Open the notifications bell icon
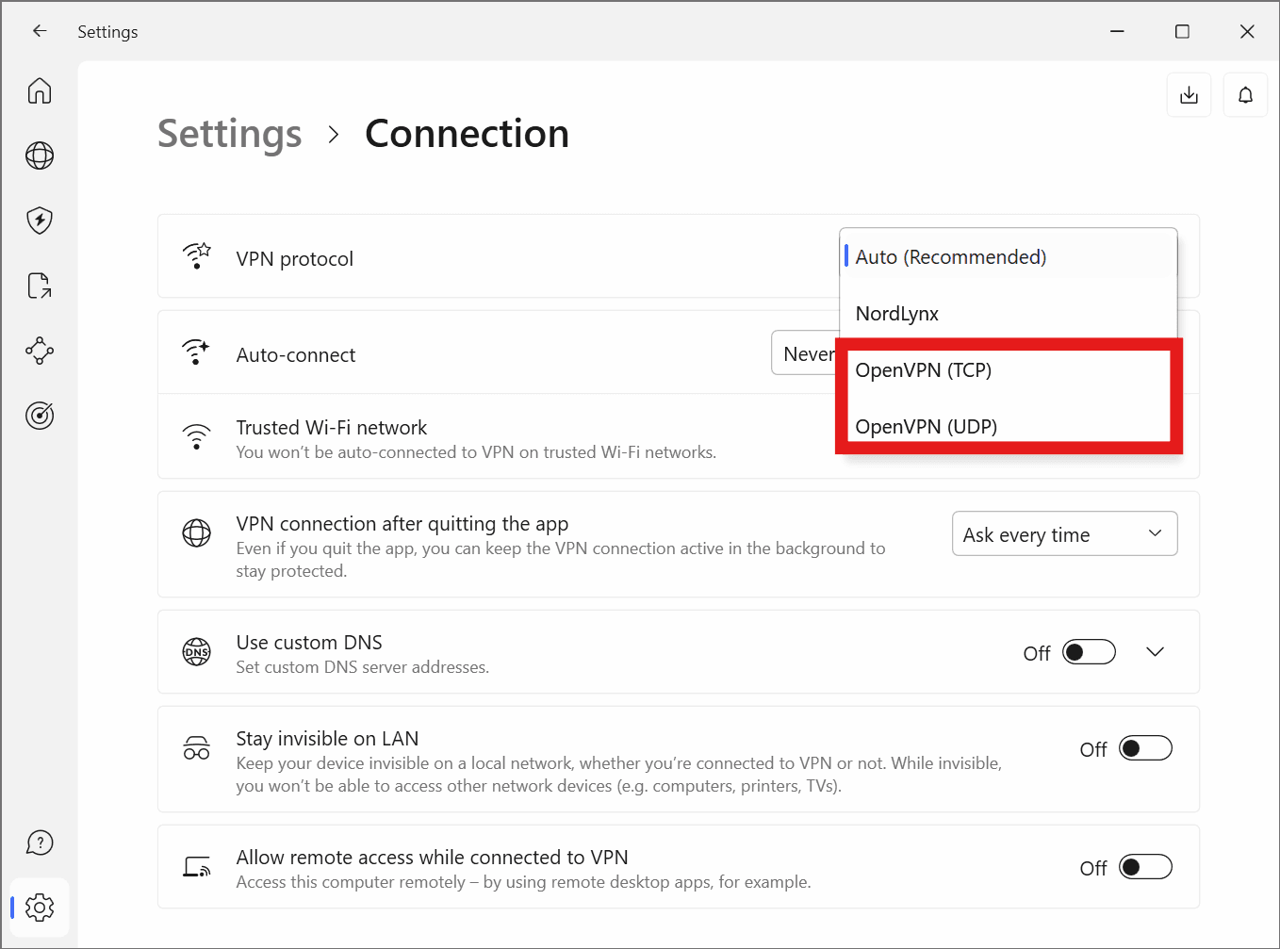1280x949 pixels. 1245,94
